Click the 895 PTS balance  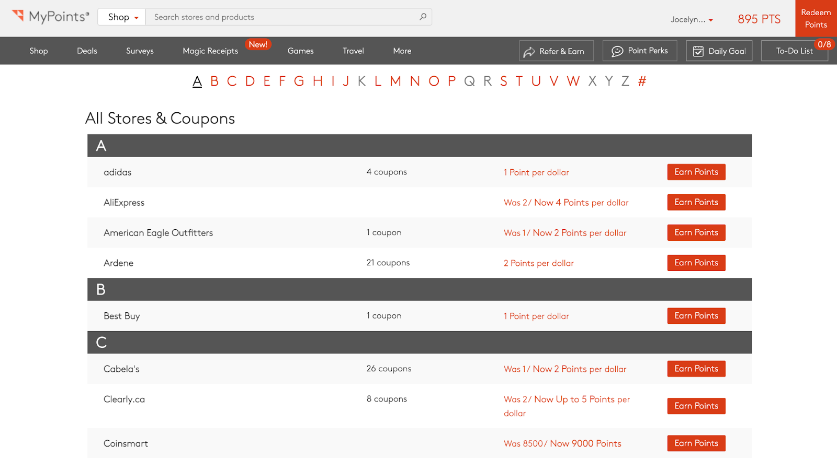(x=759, y=19)
